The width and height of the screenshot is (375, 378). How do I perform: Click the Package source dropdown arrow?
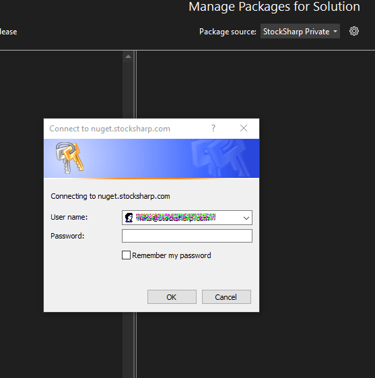[335, 32]
